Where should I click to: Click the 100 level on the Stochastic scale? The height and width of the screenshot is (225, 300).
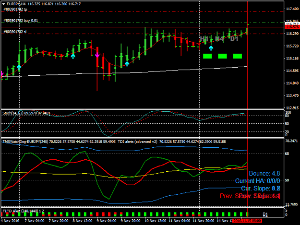click(x=288, y=112)
